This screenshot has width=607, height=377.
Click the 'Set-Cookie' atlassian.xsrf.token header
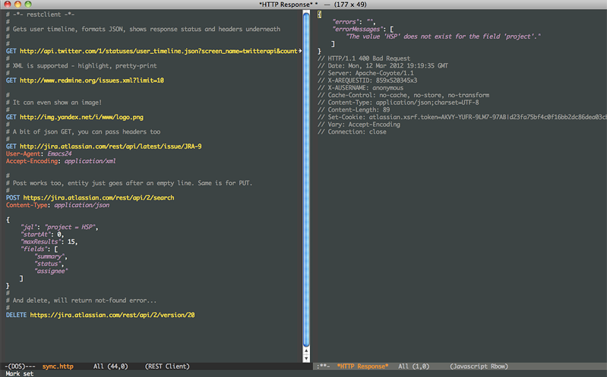pyautogui.click(x=462, y=117)
